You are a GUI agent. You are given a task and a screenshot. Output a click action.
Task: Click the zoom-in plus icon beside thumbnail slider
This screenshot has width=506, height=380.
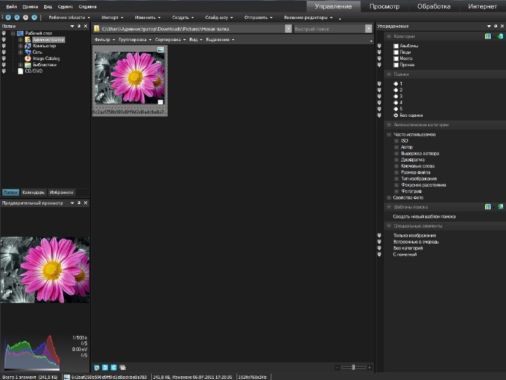[x=369, y=367]
